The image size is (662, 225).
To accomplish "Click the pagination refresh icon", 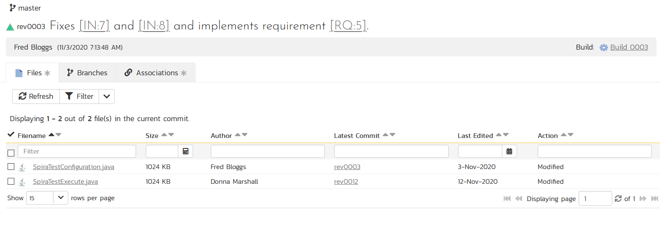I will pos(618,199).
